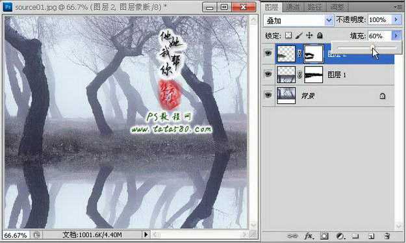Screen dimensions: 406x243
Task: Create a new group folder icon
Action: (x=356, y=236)
